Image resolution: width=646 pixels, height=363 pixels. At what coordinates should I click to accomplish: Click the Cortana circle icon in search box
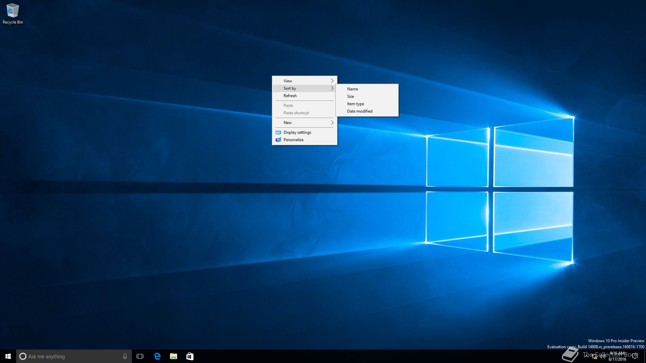coord(23,356)
